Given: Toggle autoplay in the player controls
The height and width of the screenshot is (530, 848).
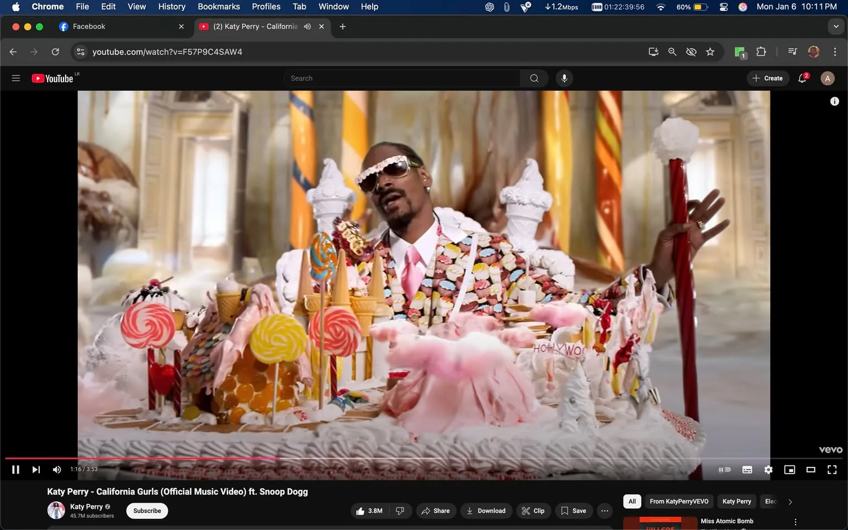Looking at the screenshot, I should point(724,469).
